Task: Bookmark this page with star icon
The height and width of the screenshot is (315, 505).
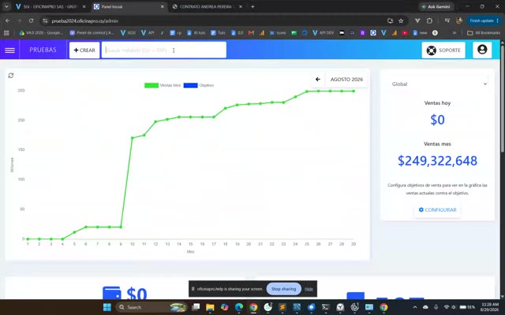Action: coord(401,21)
